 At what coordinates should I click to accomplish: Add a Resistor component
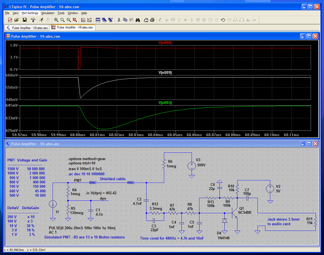pyautogui.click(x=179, y=20)
